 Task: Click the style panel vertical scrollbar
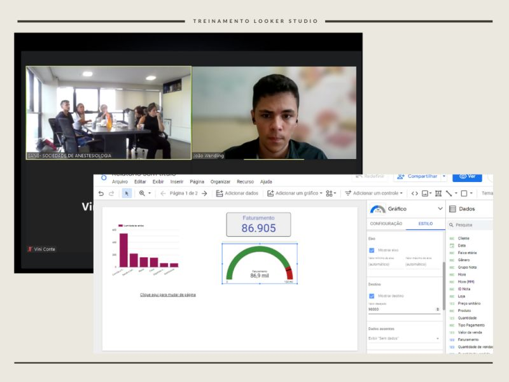(444, 286)
